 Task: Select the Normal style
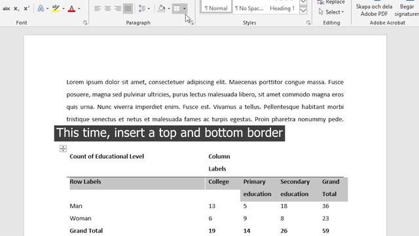tap(216, 7)
